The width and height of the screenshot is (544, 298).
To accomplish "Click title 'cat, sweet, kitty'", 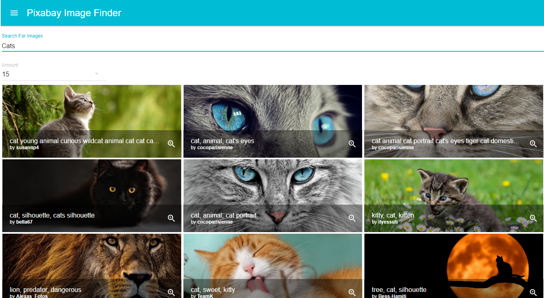I will [x=213, y=290].
